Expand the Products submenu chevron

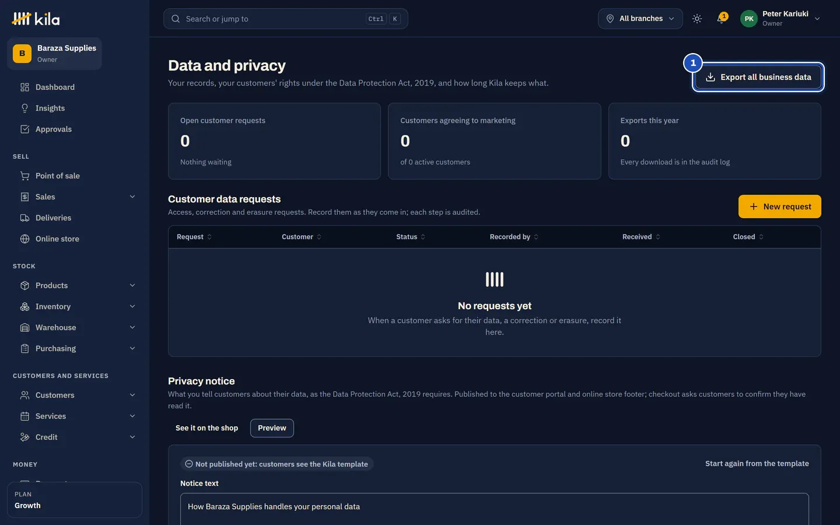click(x=132, y=285)
